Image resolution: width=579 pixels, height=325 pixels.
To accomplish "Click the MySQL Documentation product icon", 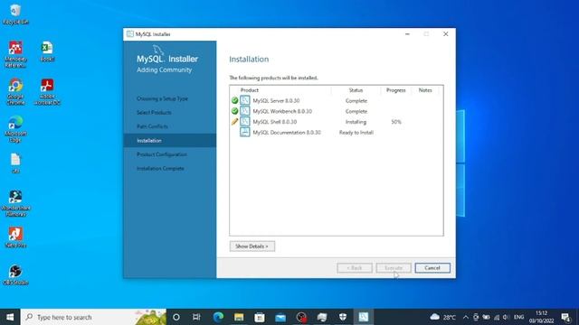I will pyautogui.click(x=245, y=132).
